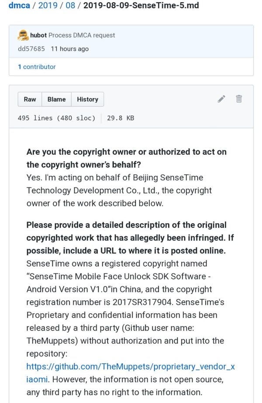Viewport: 262px width, 403px height.
Task: Open the Blame view
Action: pos(56,99)
